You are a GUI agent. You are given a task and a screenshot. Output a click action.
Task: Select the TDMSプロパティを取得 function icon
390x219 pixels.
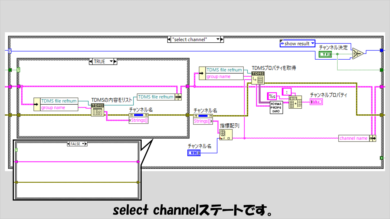(x=258, y=78)
